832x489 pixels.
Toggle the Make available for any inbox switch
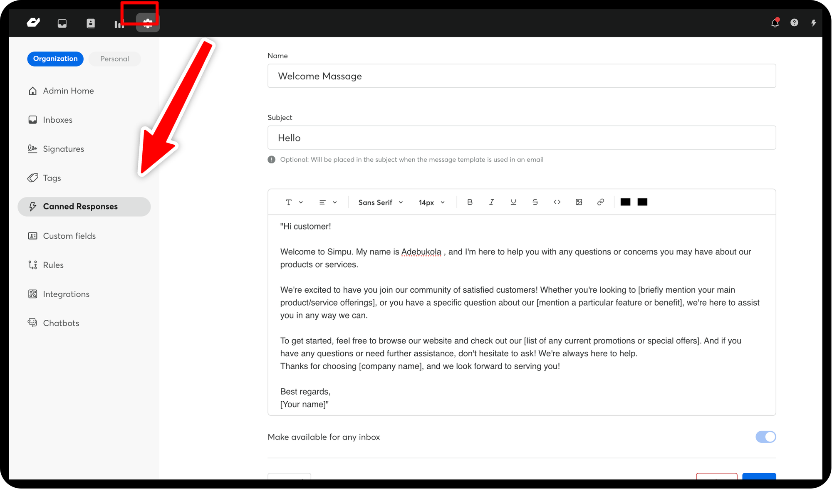pyautogui.click(x=765, y=437)
